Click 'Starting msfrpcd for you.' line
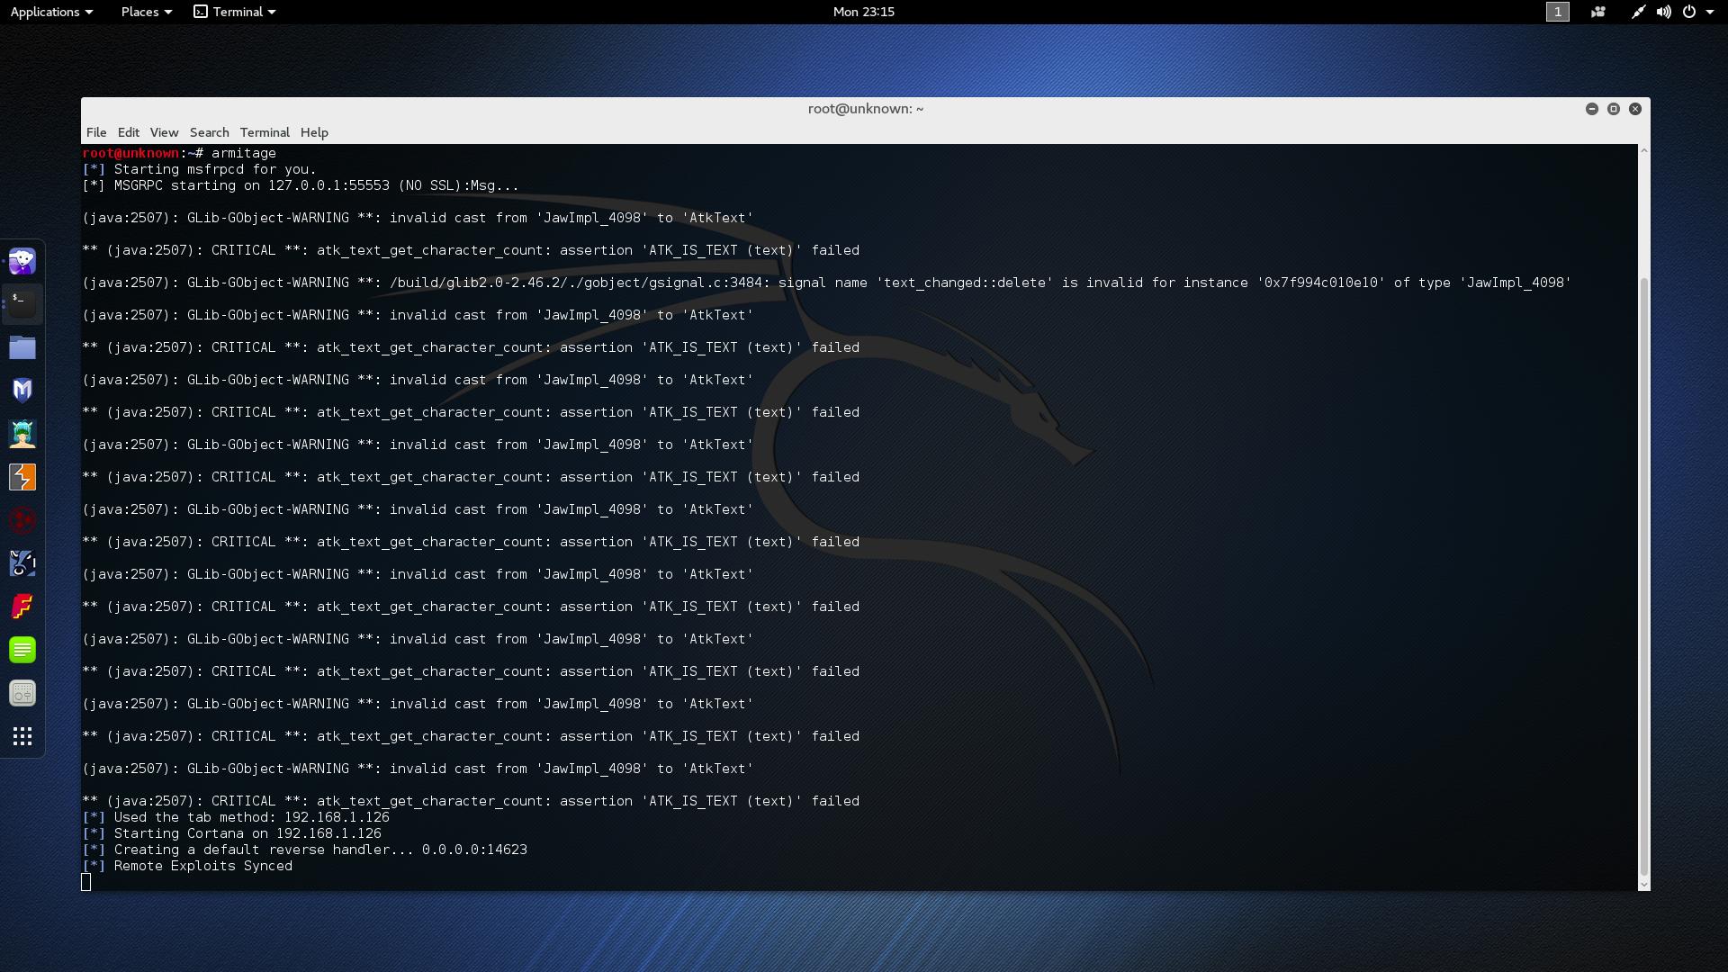 (199, 169)
